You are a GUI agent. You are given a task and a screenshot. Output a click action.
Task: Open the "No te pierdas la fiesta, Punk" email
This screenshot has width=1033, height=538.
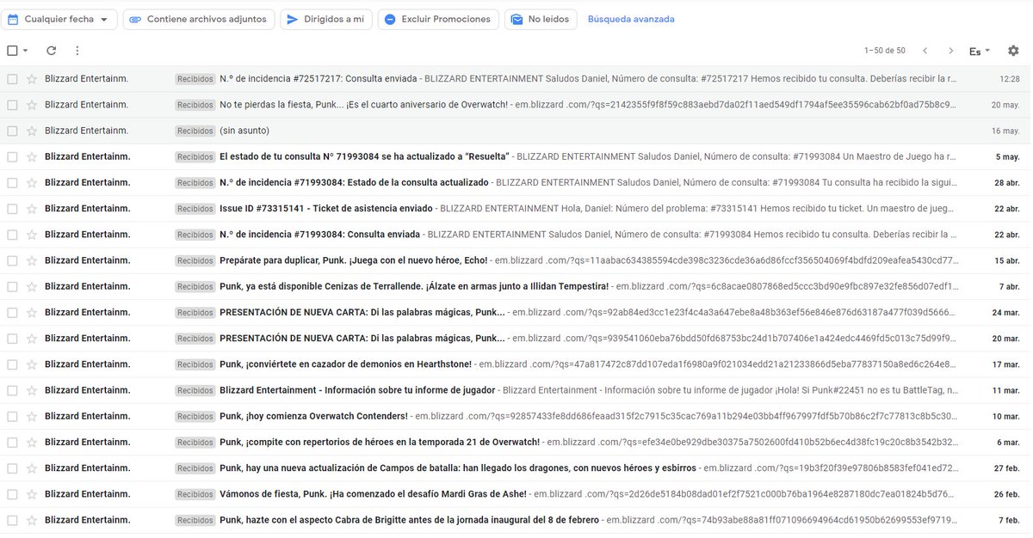[363, 105]
